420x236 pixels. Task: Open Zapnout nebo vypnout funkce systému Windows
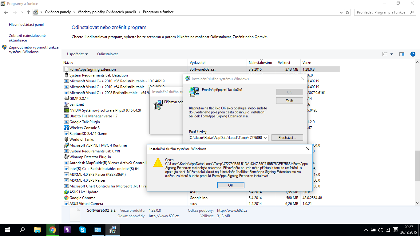click(34, 50)
